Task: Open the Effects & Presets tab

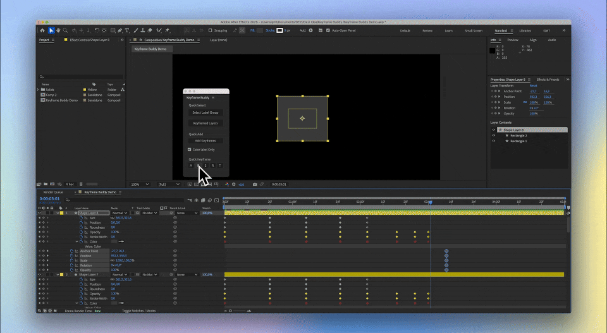Action: pos(548,80)
